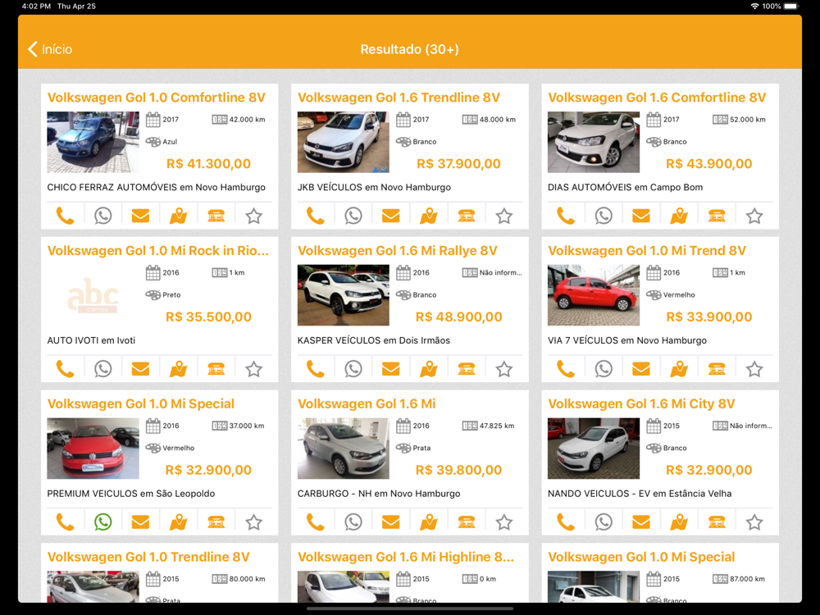820x615 pixels.
Task: Favorite the Gol 1.6 Comfortline 8V listing
Action: (x=754, y=216)
